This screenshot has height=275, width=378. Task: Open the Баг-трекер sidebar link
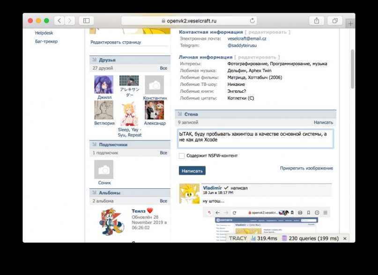46,41
